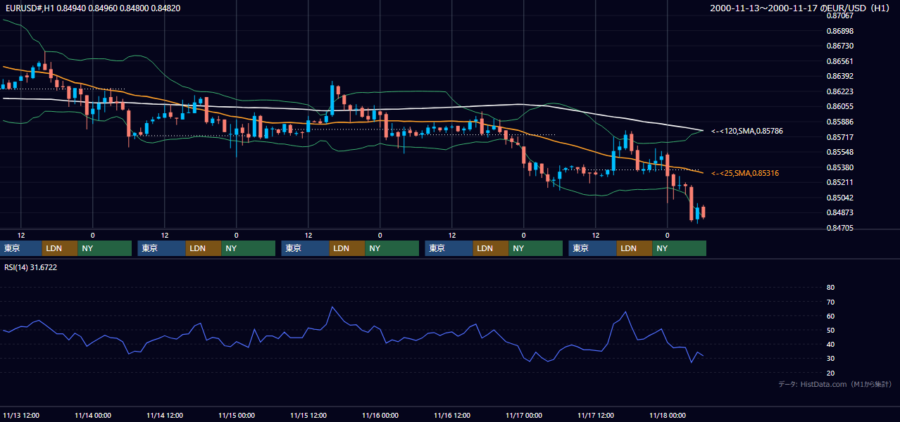Select the 11/15 00:00 date label

pyautogui.click(x=237, y=416)
